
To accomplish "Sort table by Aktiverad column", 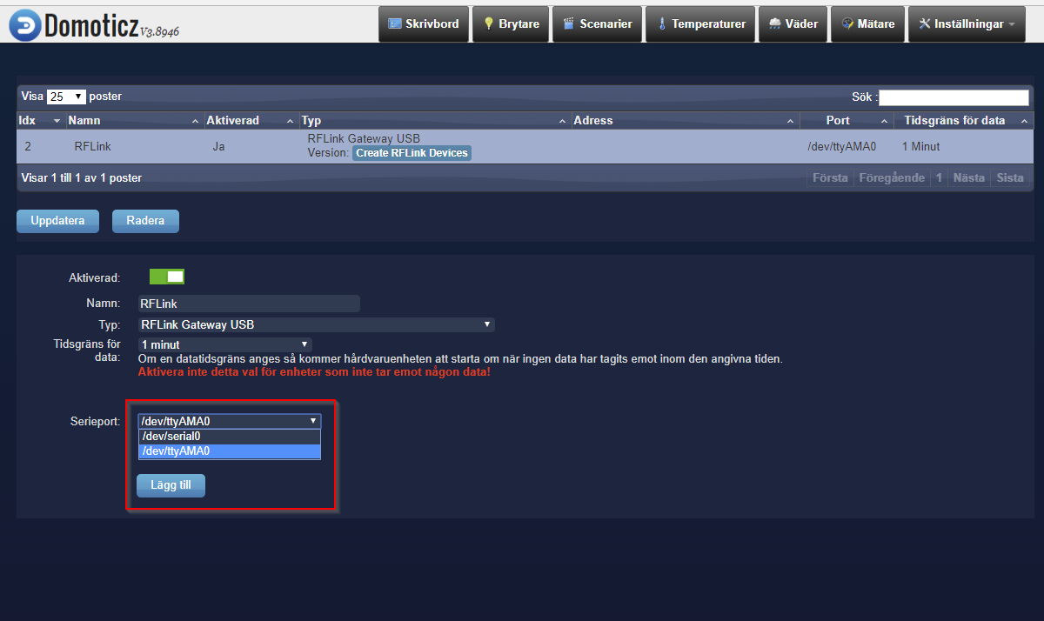I will [251, 121].
